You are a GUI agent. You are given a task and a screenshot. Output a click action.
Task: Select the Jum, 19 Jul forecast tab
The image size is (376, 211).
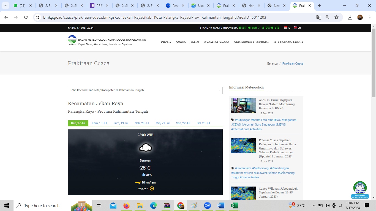(121, 123)
